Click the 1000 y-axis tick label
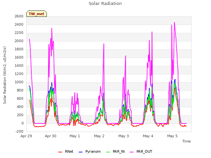The image size is (211, 158). pos(19,82)
